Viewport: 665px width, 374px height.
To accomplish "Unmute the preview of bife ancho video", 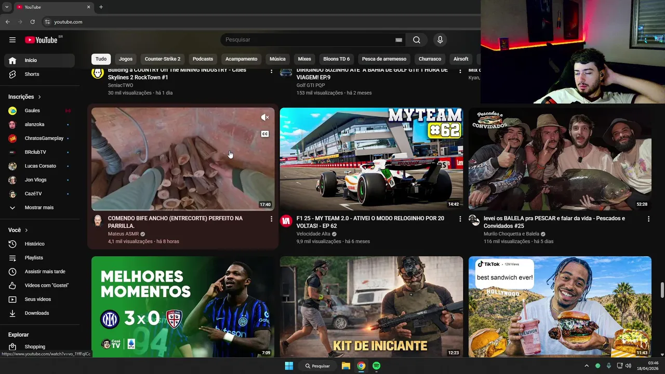I will (264, 117).
